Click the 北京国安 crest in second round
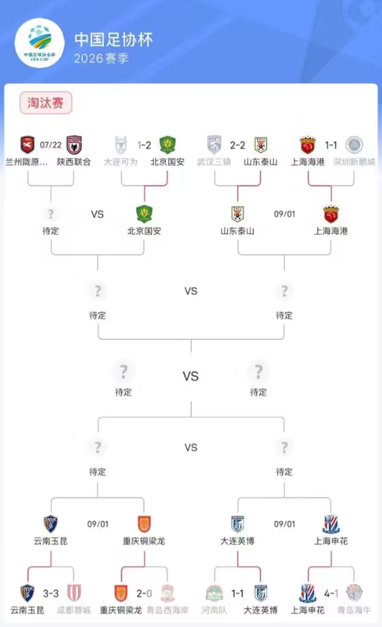This screenshot has height=627, width=382. coord(144,214)
